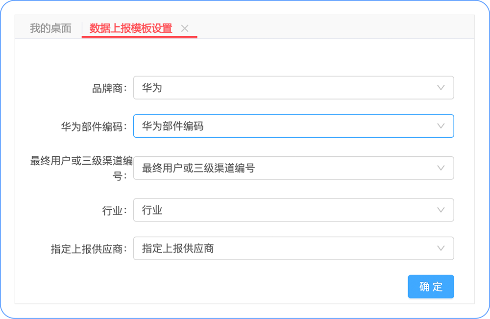Open the 品牌商 combo box showing 华为

click(284, 88)
